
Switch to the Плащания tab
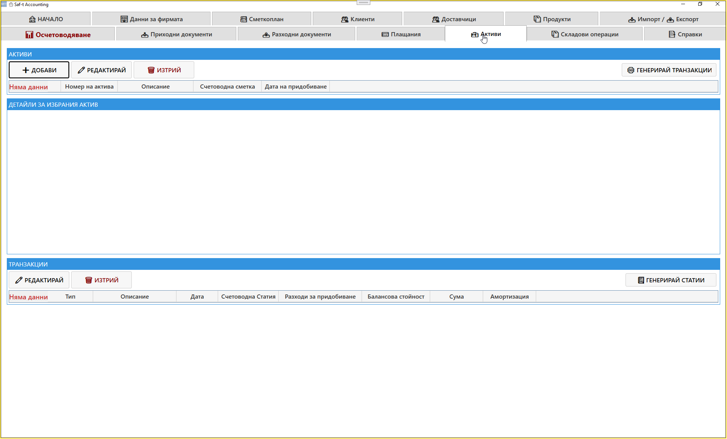pos(401,34)
